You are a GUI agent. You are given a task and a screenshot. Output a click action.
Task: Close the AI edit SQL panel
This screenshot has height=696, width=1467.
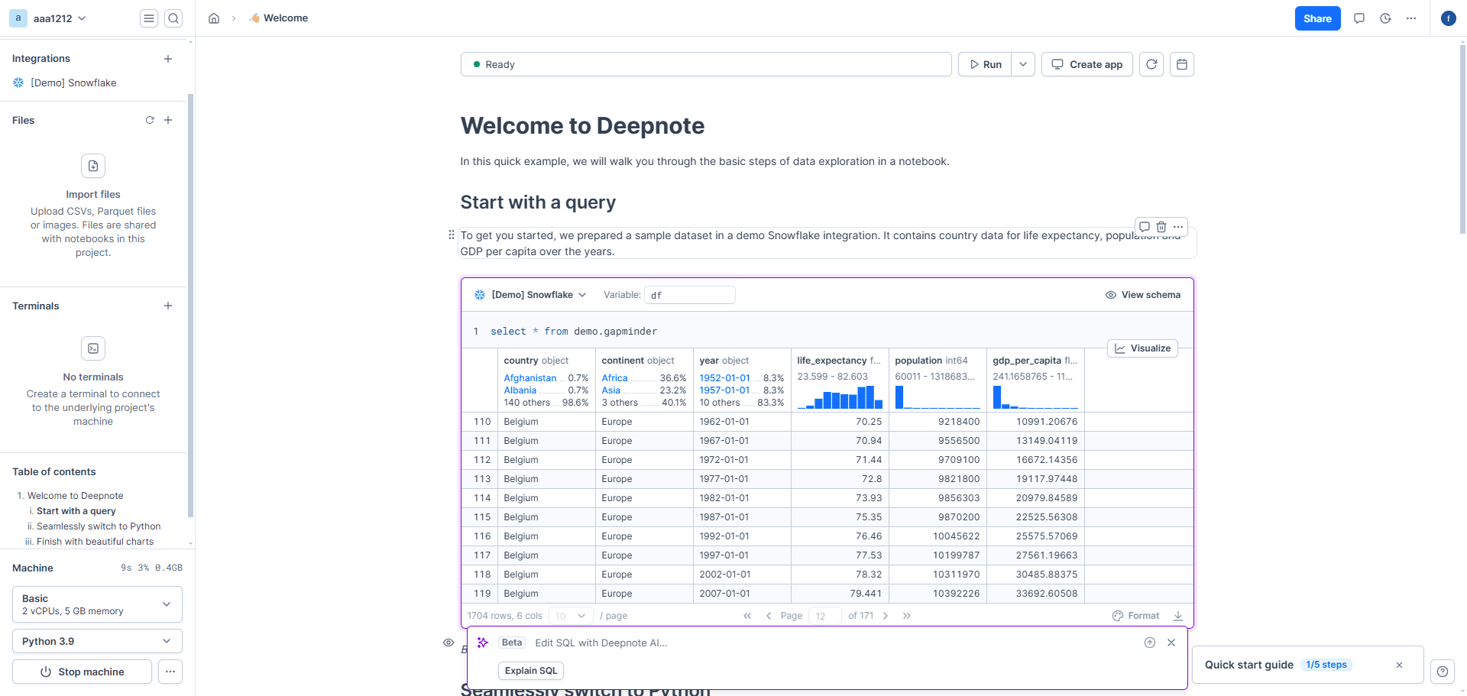pyautogui.click(x=1171, y=643)
